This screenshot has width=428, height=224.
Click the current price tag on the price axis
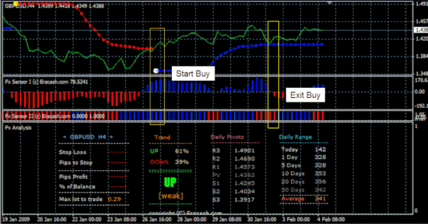pos(421,30)
